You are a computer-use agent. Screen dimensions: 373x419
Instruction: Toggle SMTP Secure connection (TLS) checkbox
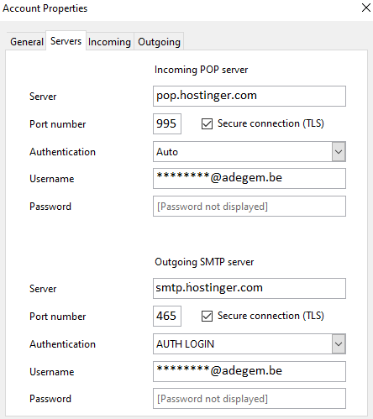[207, 316]
